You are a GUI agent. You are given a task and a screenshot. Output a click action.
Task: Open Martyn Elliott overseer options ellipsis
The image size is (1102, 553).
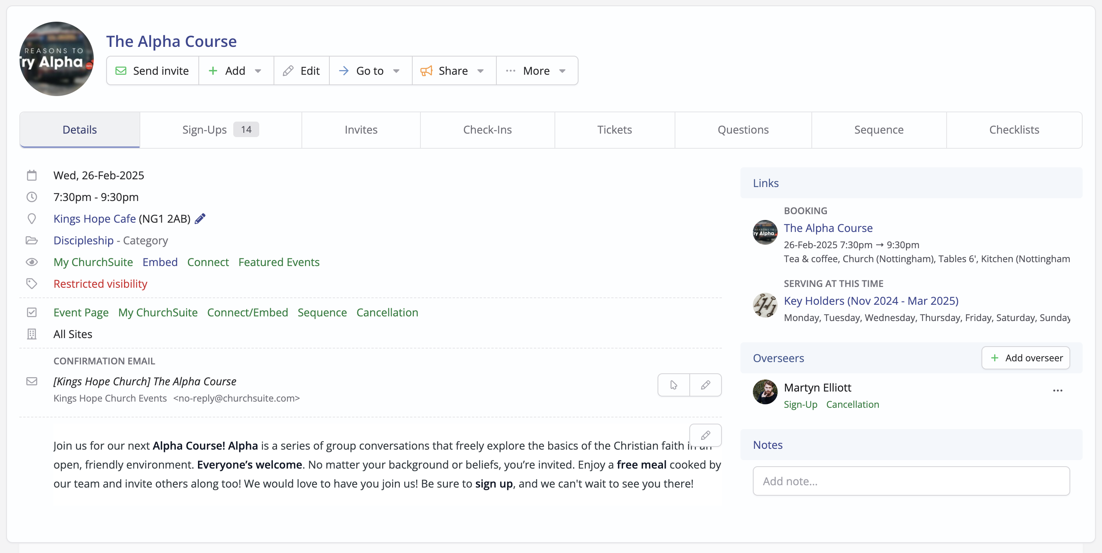tap(1058, 390)
